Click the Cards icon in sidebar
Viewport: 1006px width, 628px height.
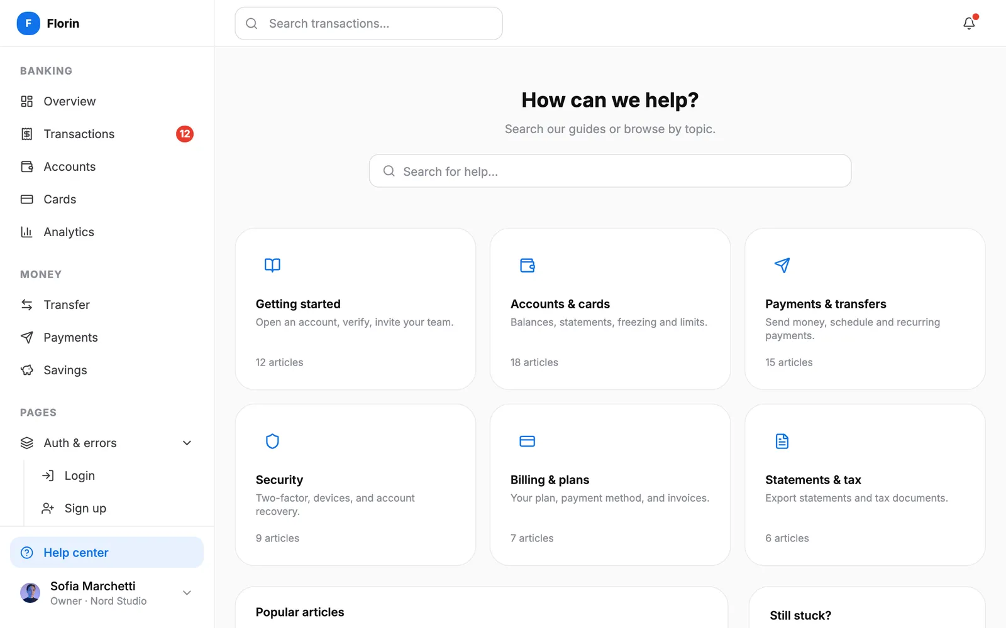(27, 199)
